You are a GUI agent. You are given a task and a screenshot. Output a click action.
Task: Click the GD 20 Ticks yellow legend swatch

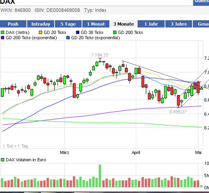pyautogui.click(x=40, y=32)
